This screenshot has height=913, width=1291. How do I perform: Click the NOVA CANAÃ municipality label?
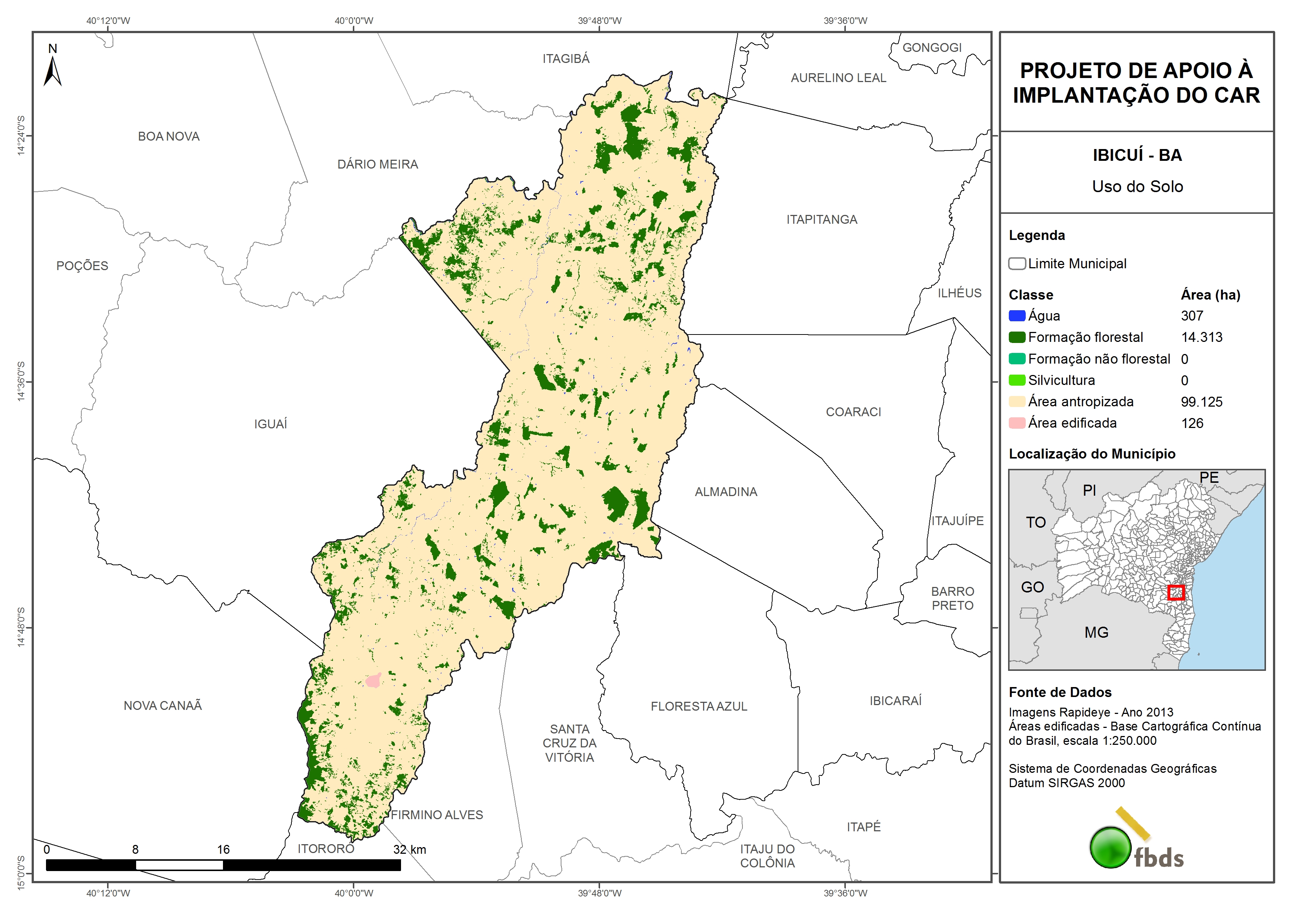click(x=163, y=705)
